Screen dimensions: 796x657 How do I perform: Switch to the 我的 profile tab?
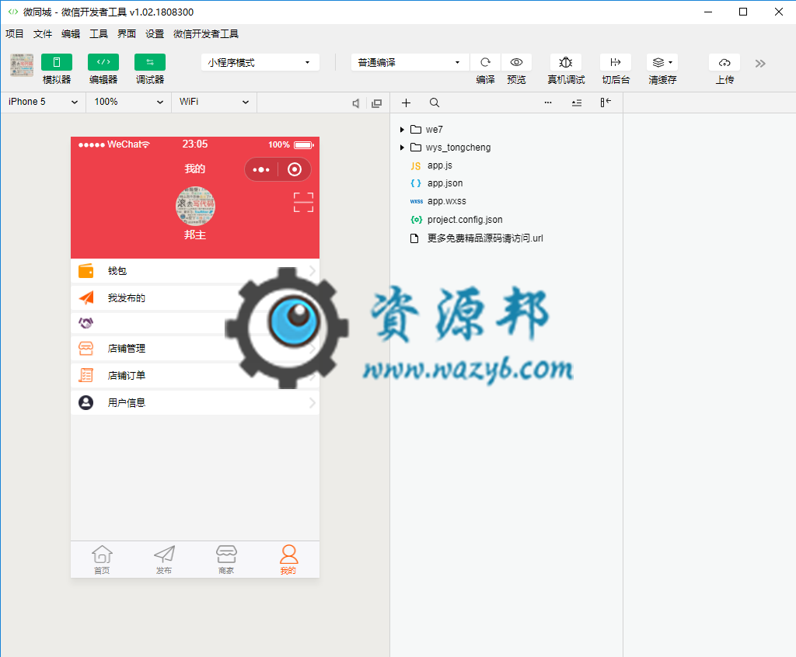288,560
